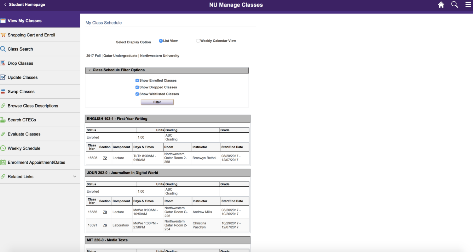Open Enrollment Appointment/Dates
Image resolution: width=473 pixels, height=252 pixels.
(x=40, y=162)
